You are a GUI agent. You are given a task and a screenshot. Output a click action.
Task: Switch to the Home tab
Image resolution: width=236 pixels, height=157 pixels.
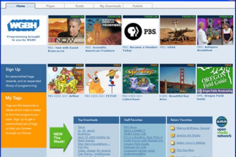coord(20,6)
